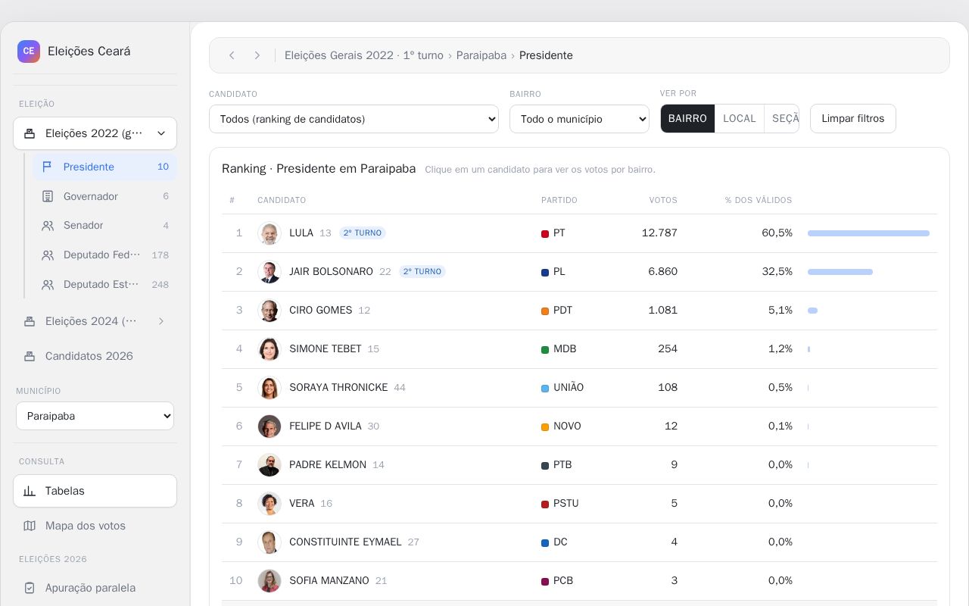969x606 pixels.
Task: Switch view to BAIRRO
Action: click(x=687, y=118)
